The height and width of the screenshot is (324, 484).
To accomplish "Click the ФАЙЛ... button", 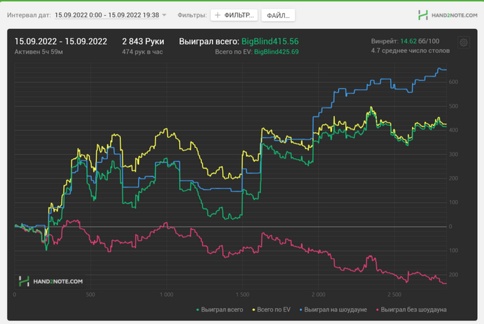I will tap(278, 15).
